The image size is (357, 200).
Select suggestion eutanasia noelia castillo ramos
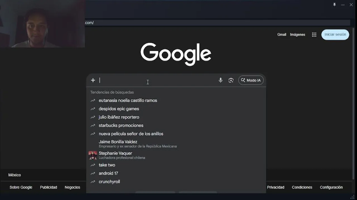point(176,101)
